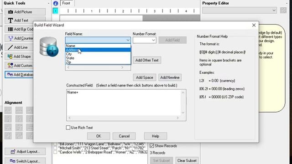Open Adjust Layout tool
Viewport: 292px width, 164px height.
point(25,152)
